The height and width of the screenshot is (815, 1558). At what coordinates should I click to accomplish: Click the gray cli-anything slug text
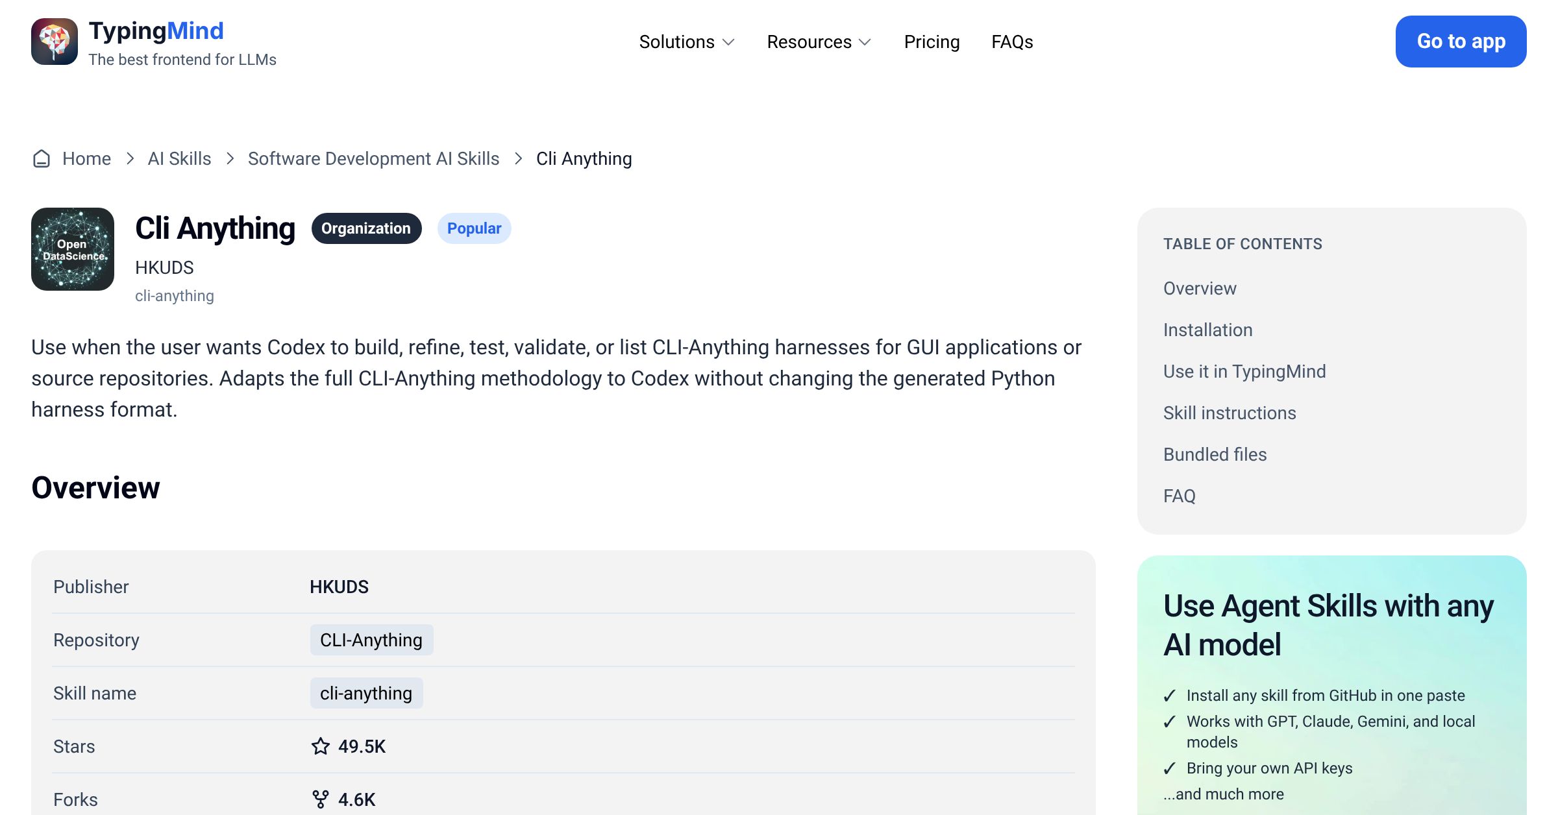(x=174, y=296)
